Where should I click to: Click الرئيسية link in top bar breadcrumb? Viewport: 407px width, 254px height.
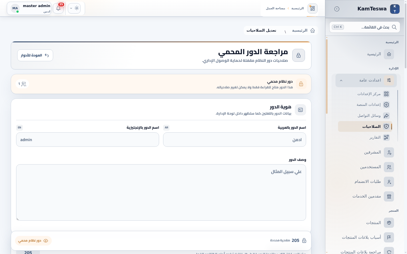point(298,8)
